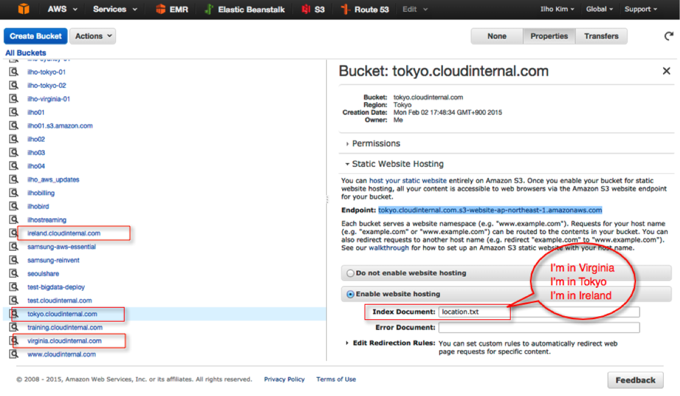
Task: Refresh the bucket list with refresh icon
Action: click(669, 36)
